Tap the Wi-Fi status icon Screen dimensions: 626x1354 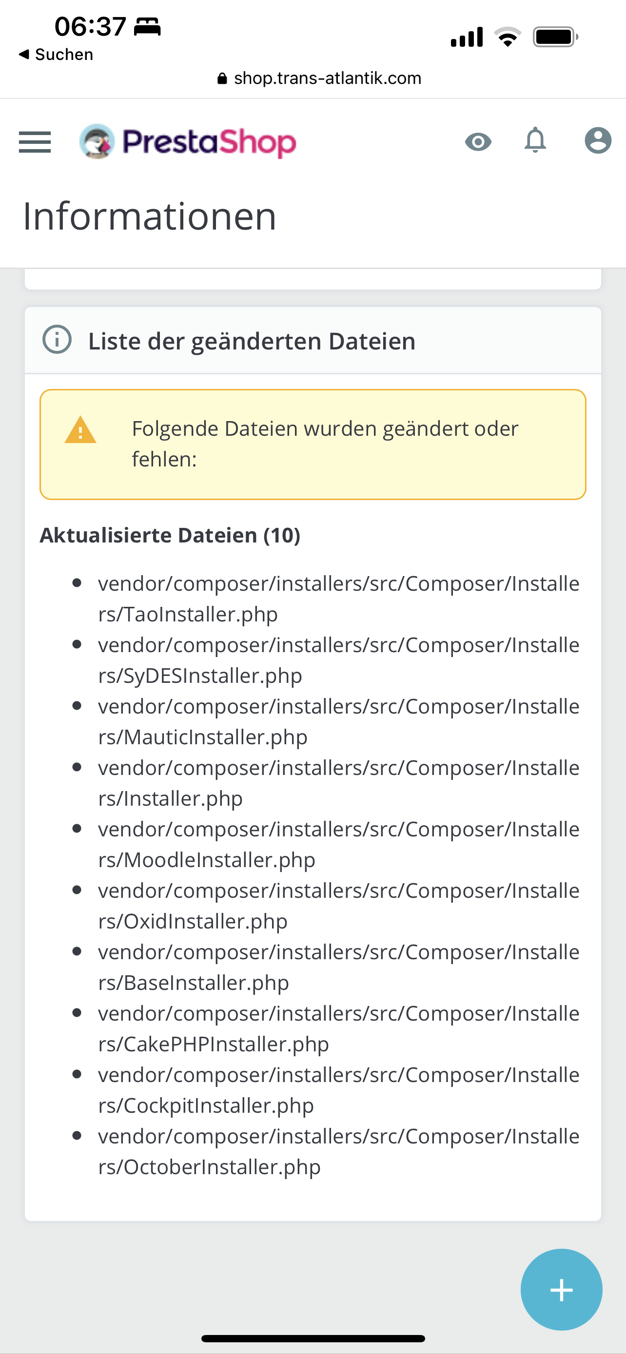506,36
